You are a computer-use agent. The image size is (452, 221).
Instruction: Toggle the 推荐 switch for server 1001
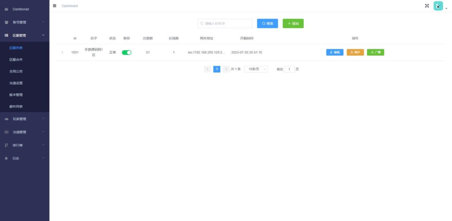[127, 52]
